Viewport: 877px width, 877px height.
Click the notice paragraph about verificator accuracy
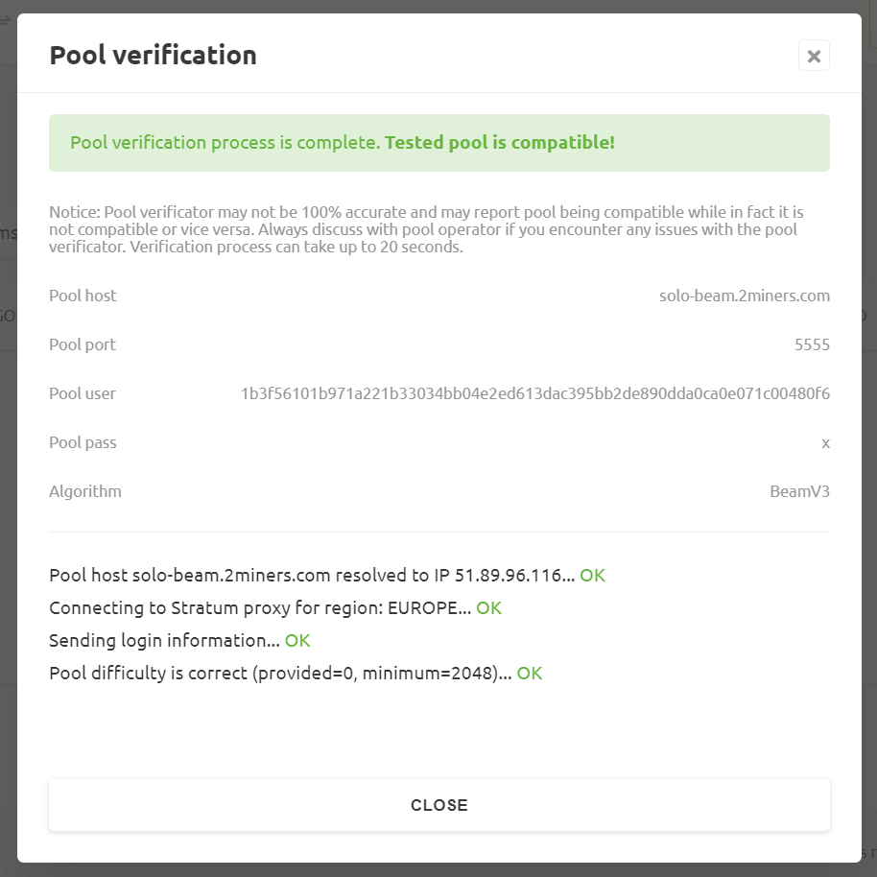point(427,228)
